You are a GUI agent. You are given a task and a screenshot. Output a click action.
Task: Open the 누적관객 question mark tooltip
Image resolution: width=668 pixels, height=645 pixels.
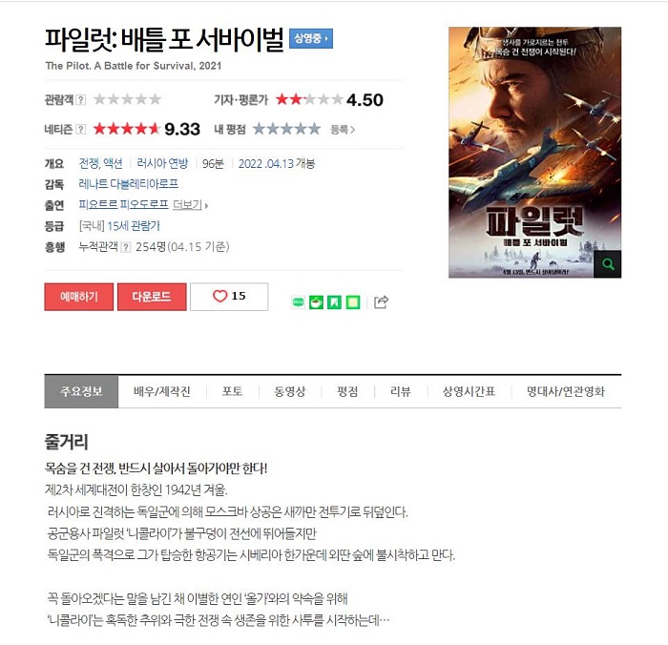126,247
